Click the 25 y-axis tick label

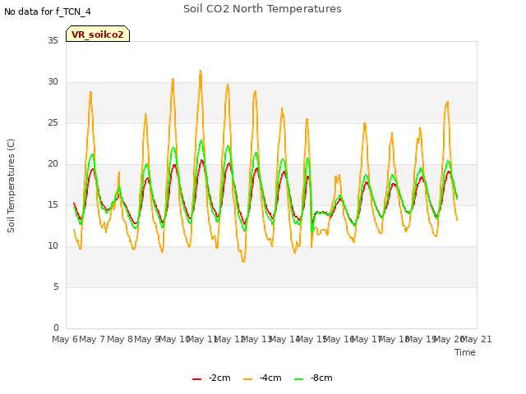click(x=53, y=122)
